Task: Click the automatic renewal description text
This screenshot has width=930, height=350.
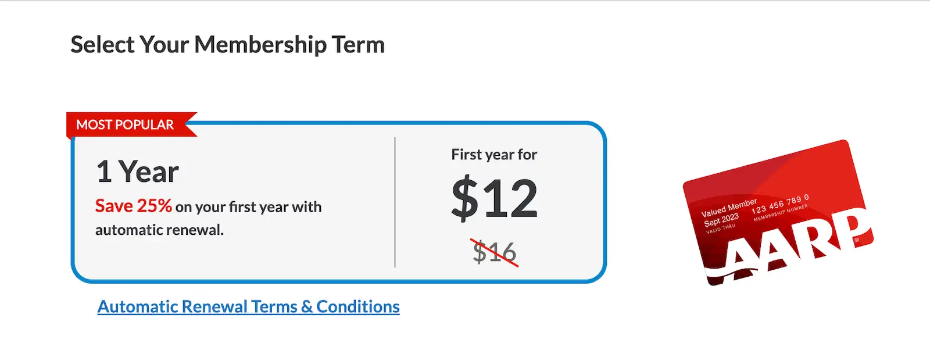Action: [208, 217]
